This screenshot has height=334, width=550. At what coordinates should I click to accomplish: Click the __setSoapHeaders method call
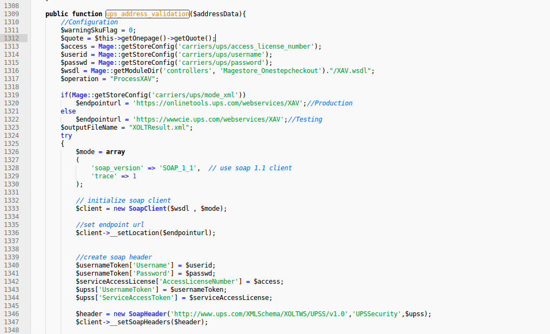(x=140, y=322)
